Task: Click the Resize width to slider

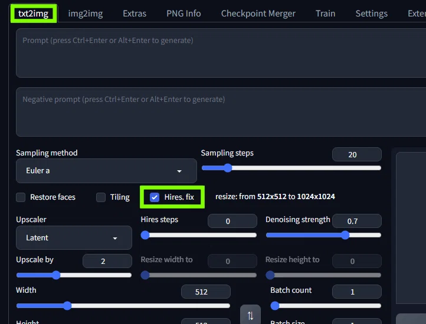Action: pyautogui.click(x=199, y=275)
